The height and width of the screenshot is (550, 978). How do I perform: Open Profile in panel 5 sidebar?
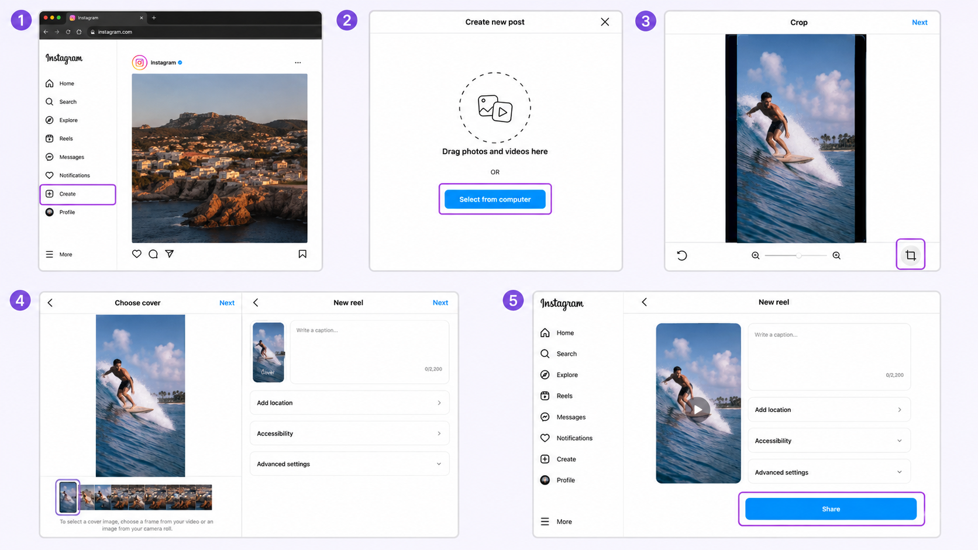[x=558, y=480]
